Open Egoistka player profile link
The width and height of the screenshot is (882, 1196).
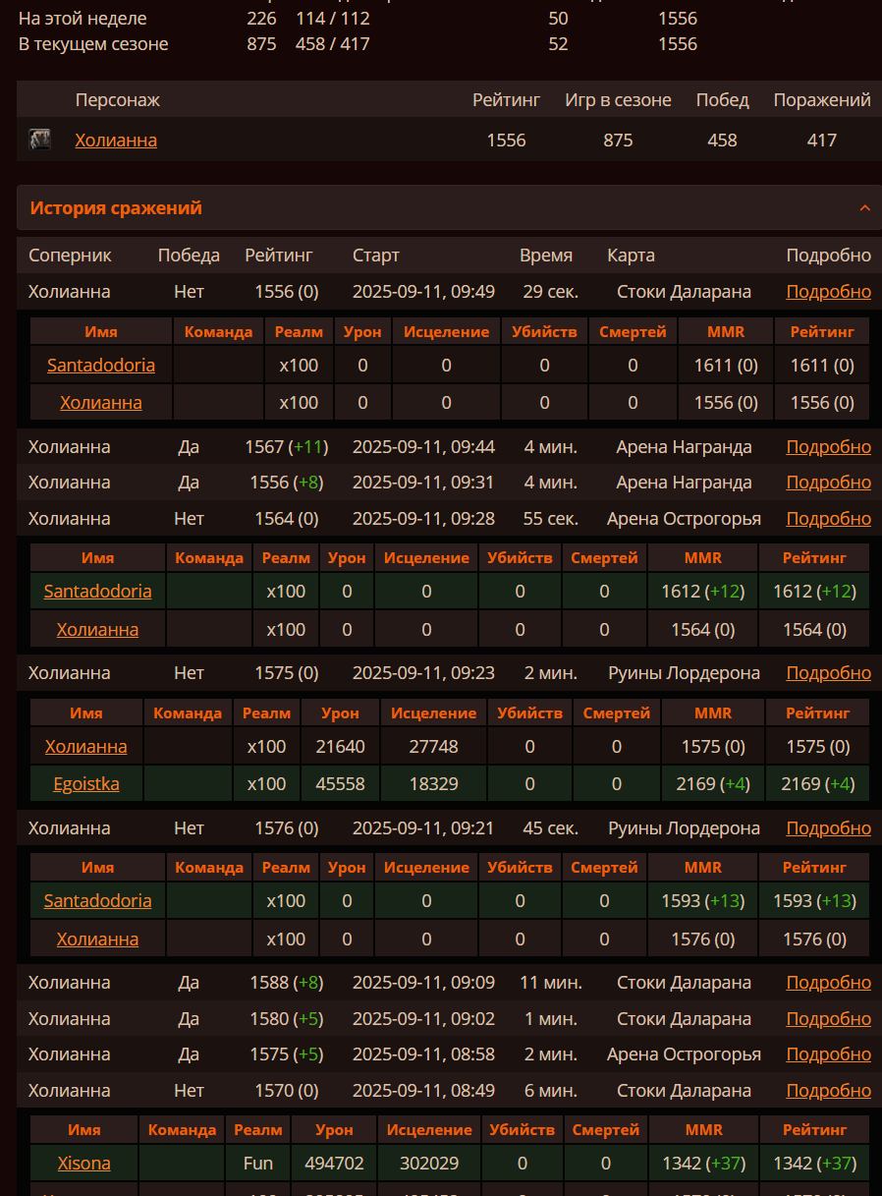pos(86,784)
